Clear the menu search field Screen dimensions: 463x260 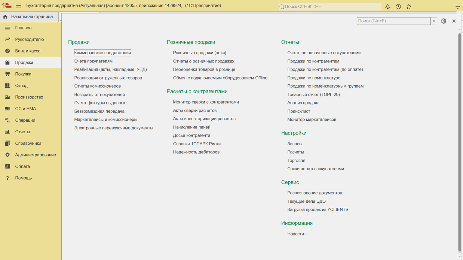point(434,21)
